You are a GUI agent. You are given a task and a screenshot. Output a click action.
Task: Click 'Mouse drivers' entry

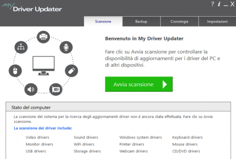tap(185, 144)
